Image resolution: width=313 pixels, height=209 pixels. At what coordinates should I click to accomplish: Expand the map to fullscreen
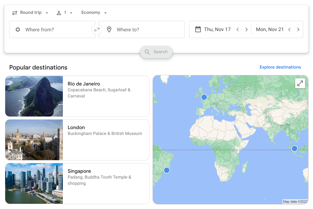click(x=300, y=83)
